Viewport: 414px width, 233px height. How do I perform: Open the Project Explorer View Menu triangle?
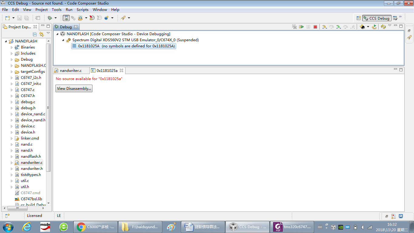click(48, 33)
